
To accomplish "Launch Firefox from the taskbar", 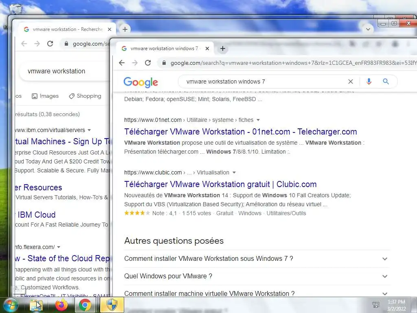I will [x=61, y=305].
